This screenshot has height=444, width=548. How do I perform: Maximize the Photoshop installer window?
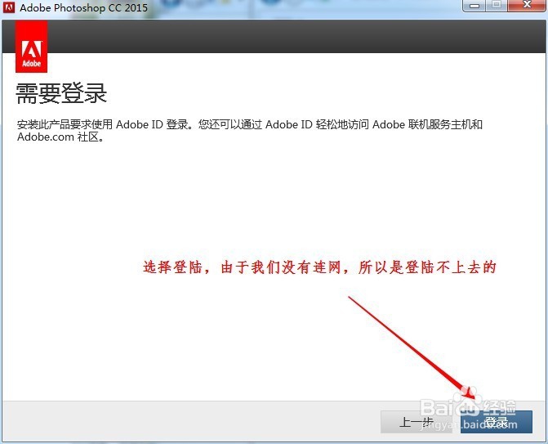[497, 6]
